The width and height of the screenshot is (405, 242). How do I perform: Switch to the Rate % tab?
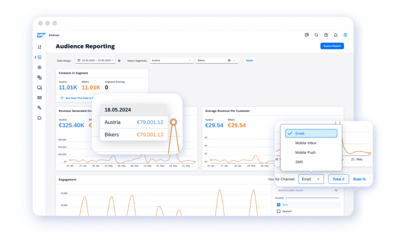(x=359, y=179)
